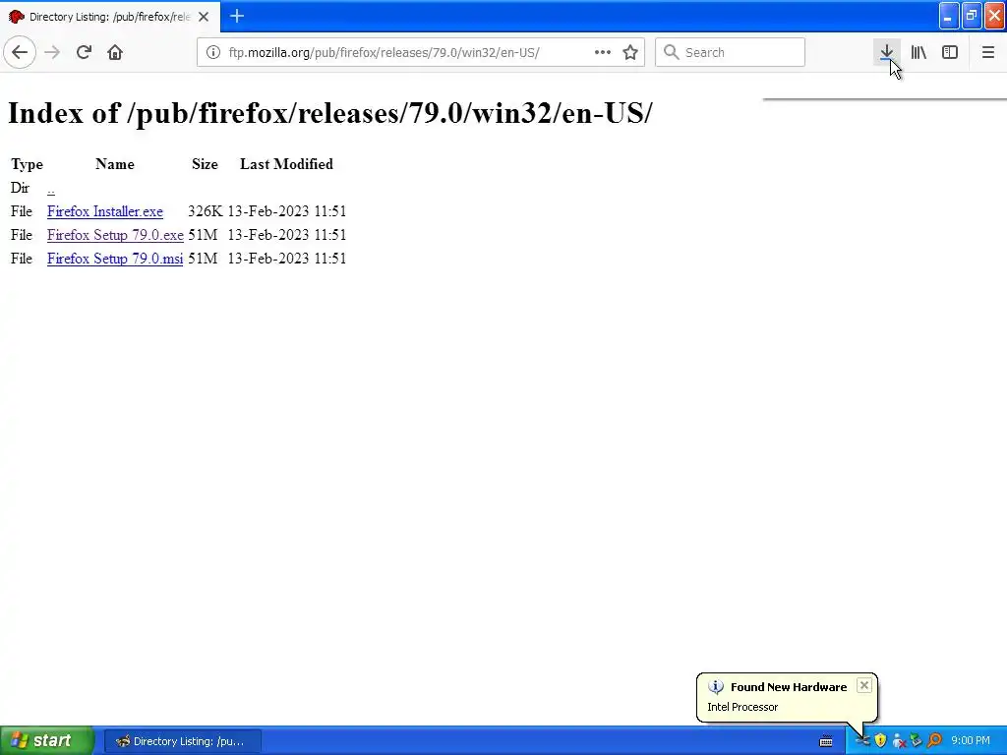Click the disconnected network tray icon
Screen dimensions: 1007x755
pyautogui.click(x=899, y=741)
